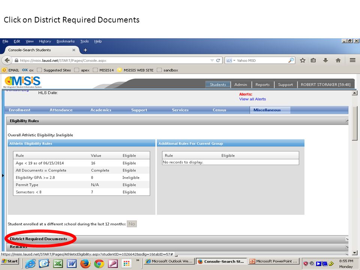Open the Help menu
The width and height of the screenshot is (360, 270).
coord(98,41)
